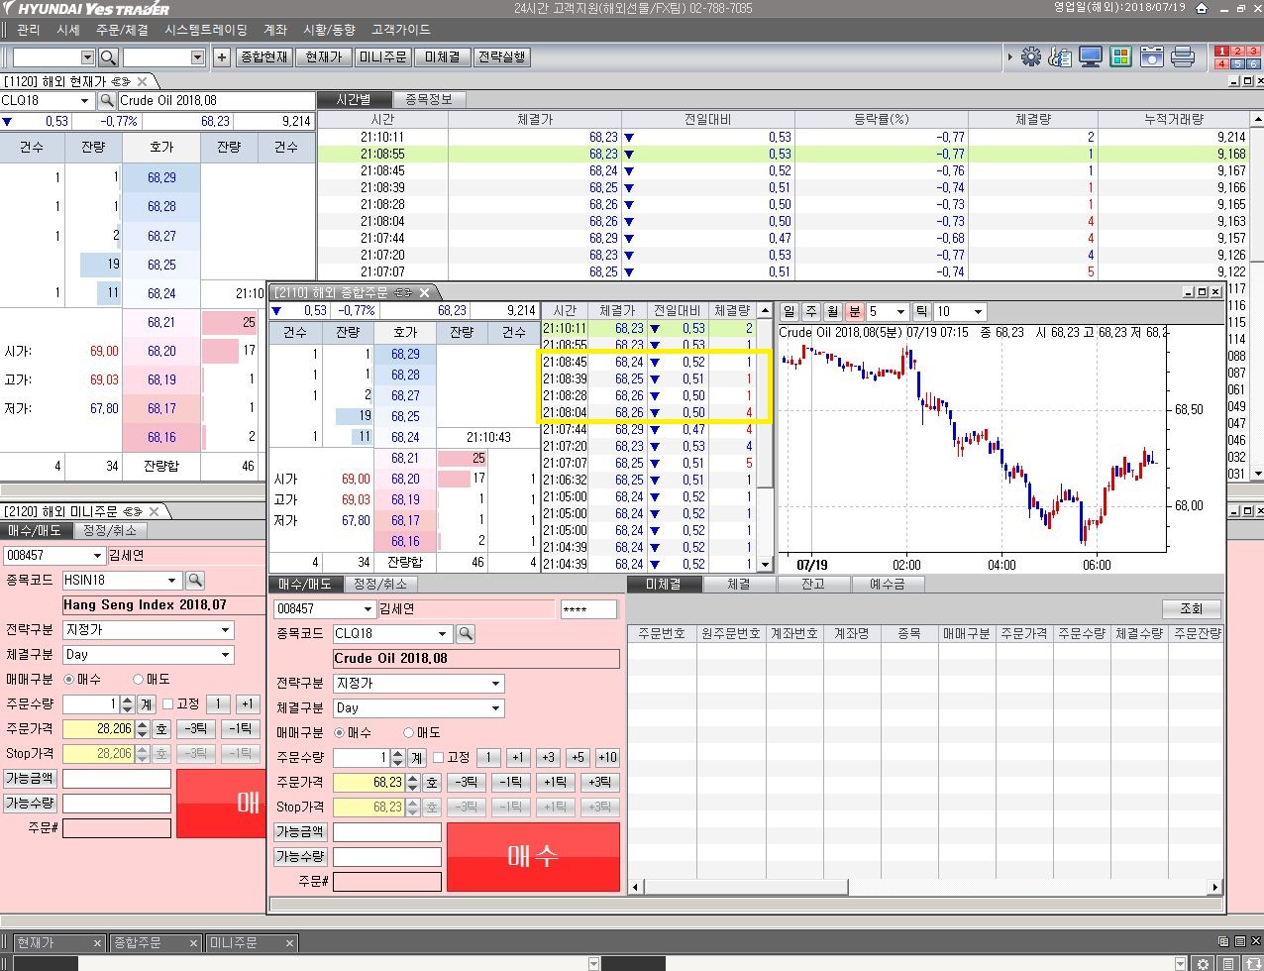Switch to screen page 5 in page selector
Viewport: 1264px width, 971px height.
tap(1236, 63)
